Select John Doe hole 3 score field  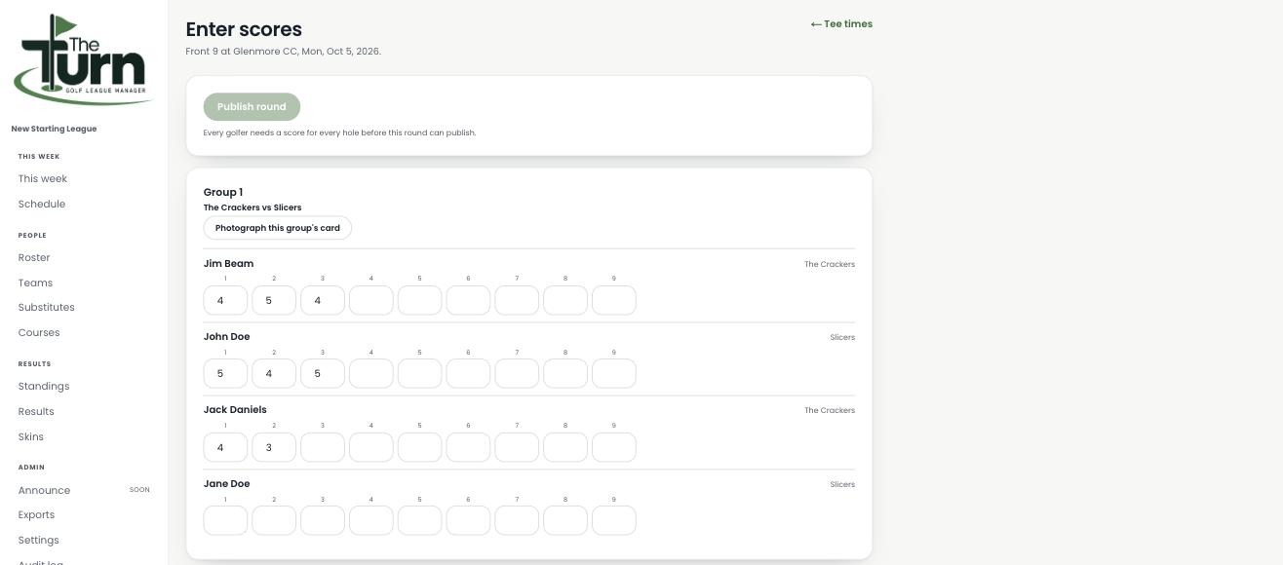(323, 373)
